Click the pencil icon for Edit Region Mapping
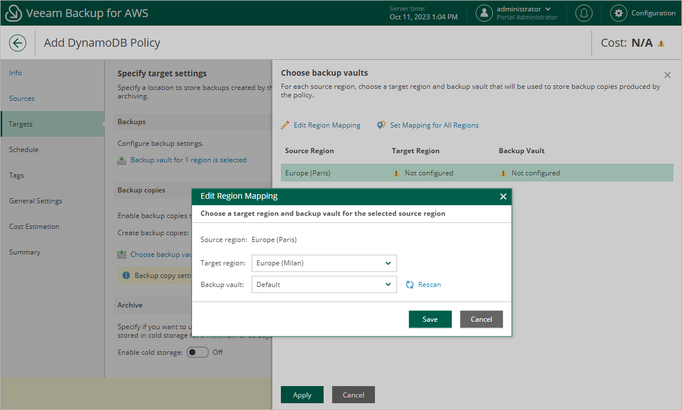682x410 pixels. pyautogui.click(x=285, y=125)
